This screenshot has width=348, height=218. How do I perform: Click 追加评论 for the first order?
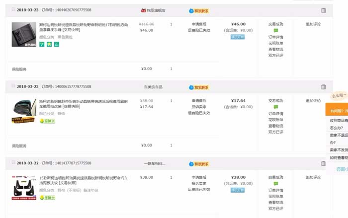(313, 24)
